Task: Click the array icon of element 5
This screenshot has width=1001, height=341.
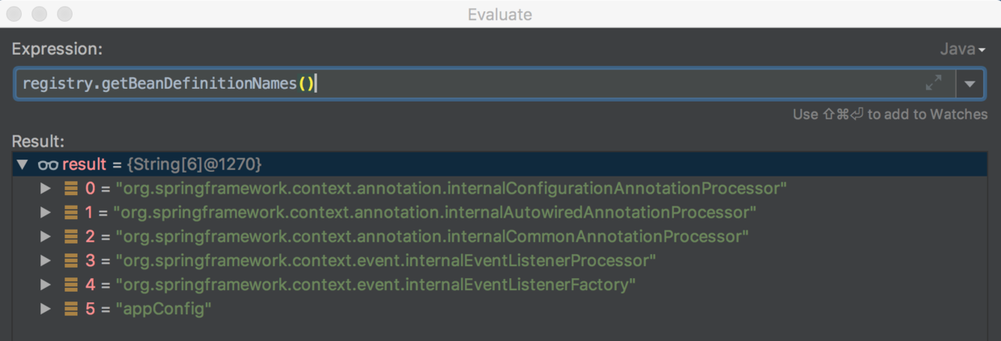Action: coord(71,309)
